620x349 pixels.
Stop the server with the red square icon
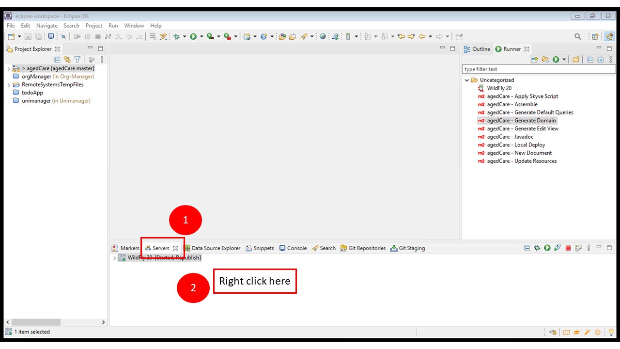(x=568, y=248)
